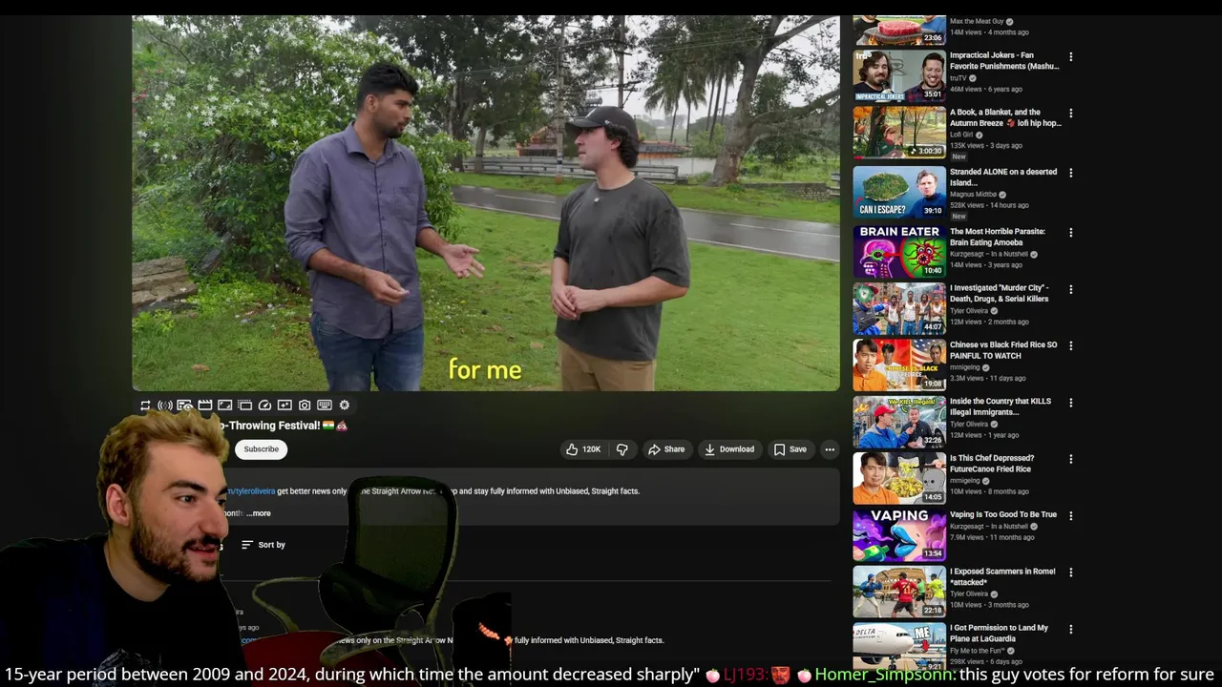Viewport: 1222px width, 687px height.
Task: Open options menu for Is This Chef Depressed video
Action: coord(1070,459)
